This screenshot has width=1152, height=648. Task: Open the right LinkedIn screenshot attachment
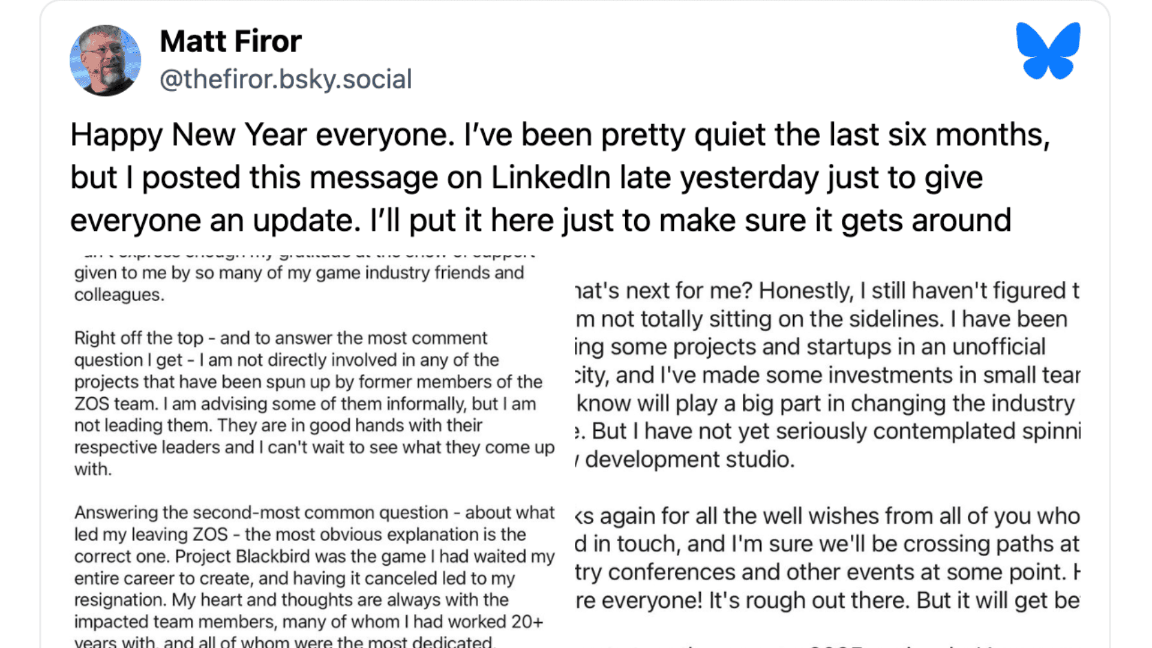(827, 450)
